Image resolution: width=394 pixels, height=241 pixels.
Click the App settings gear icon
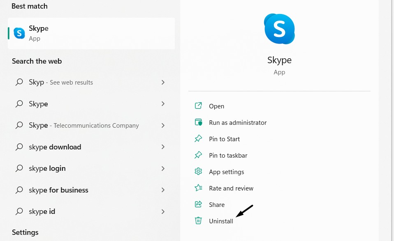(x=198, y=172)
